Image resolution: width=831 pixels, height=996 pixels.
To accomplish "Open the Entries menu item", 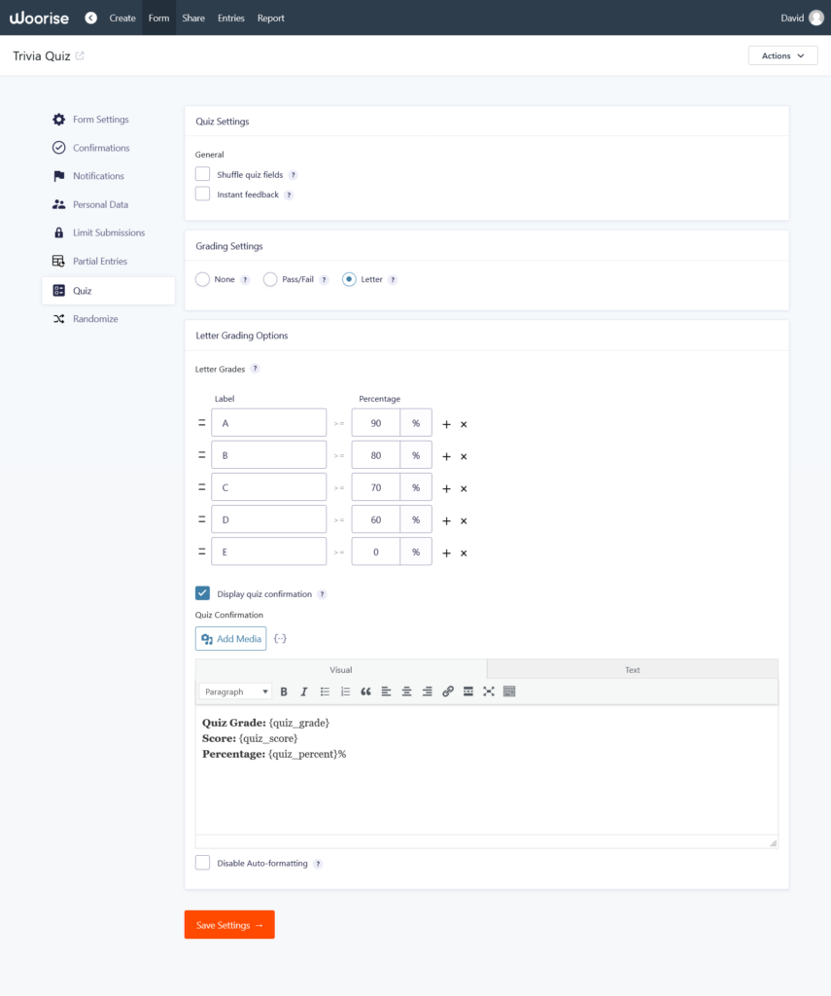I will [x=231, y=18].
